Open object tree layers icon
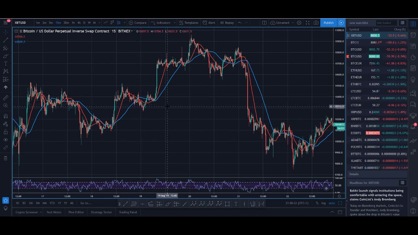Viewport: 418px width, 235px height. [x=6, y=208]
